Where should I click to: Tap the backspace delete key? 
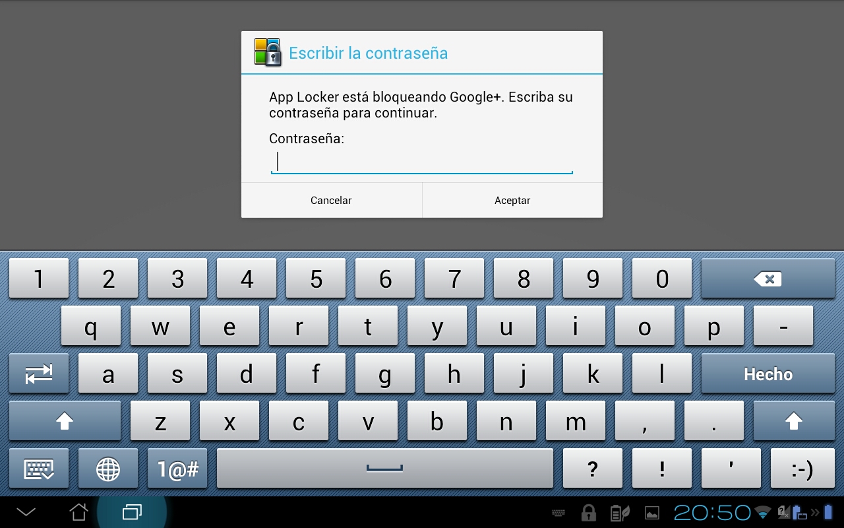[x=768, y=279]
